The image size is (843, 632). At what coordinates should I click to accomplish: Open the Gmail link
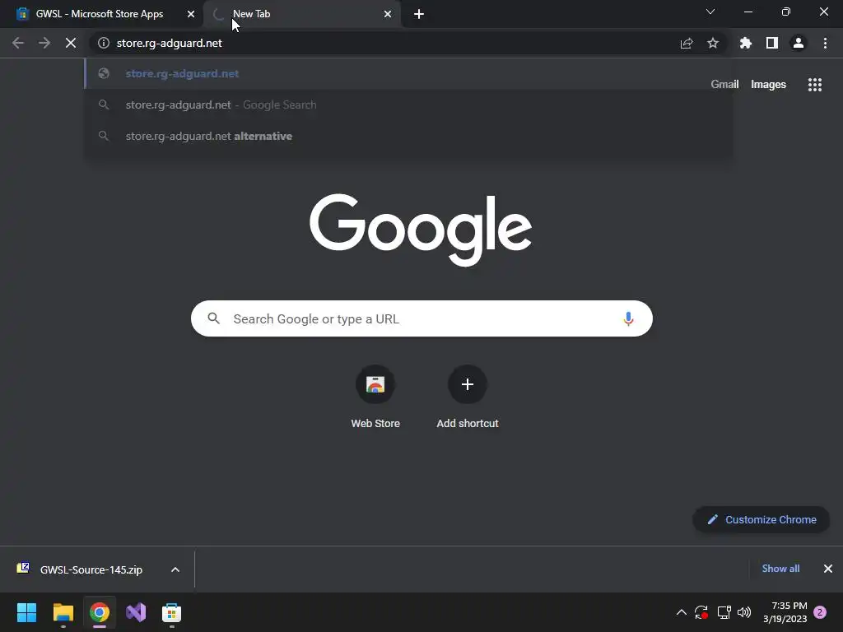click(724, 85)
